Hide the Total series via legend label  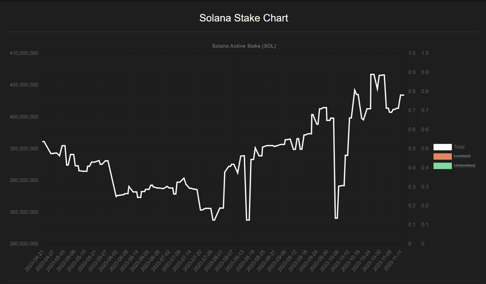(459, 147)
